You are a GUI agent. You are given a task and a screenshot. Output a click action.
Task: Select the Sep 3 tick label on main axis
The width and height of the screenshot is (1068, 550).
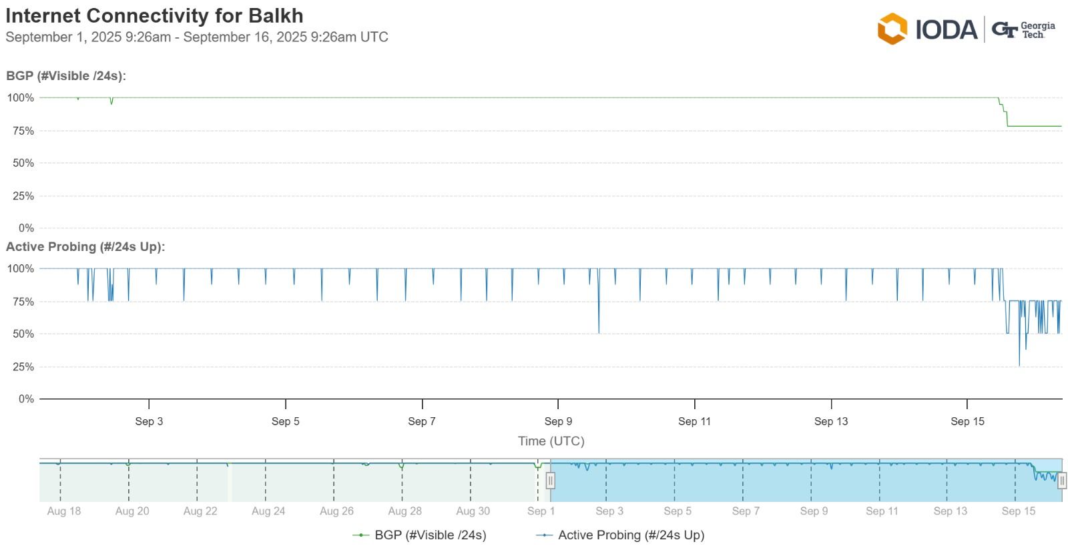[x=149, y=421]
